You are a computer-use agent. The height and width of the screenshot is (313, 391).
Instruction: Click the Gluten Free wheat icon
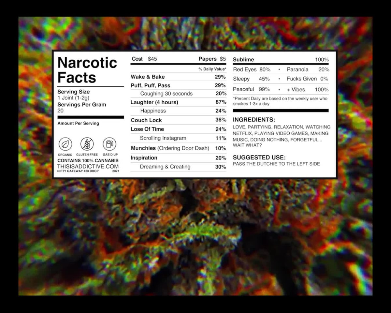coord(87,144)
